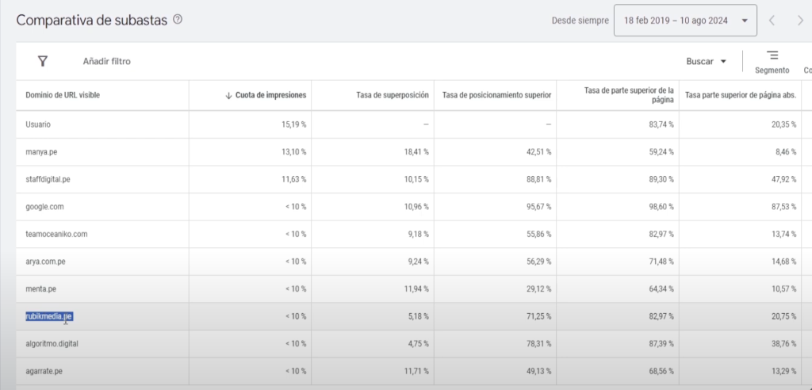Click 4,75 % overlap rate for algoritmo.digital
812x390 pixels.
[x=419, y=344]
